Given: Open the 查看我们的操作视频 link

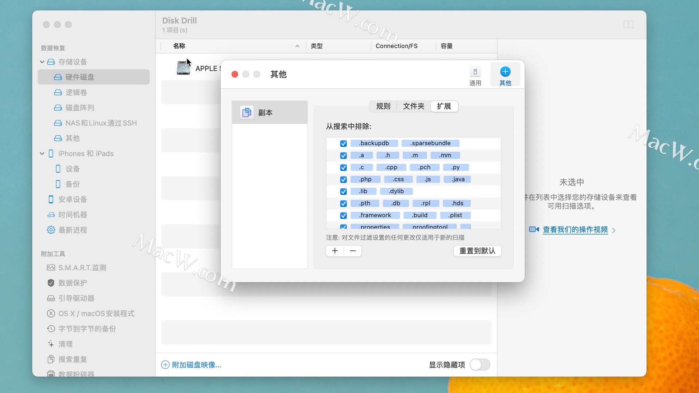Looking at the screenshot, I should 575,230.
